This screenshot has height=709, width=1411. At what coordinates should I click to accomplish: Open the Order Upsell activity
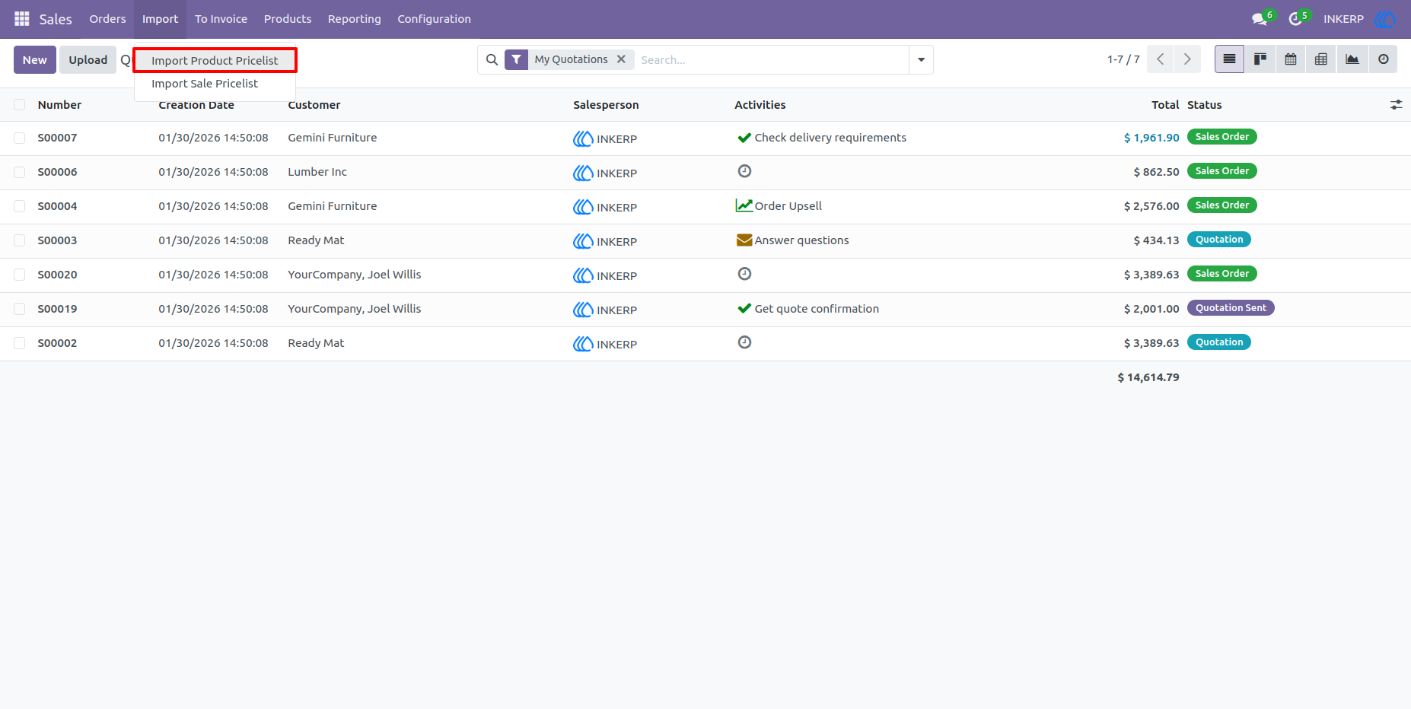point(779,206)
